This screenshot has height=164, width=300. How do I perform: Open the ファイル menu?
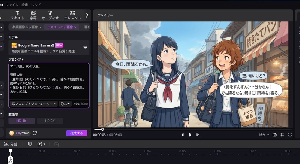(12, 5)
